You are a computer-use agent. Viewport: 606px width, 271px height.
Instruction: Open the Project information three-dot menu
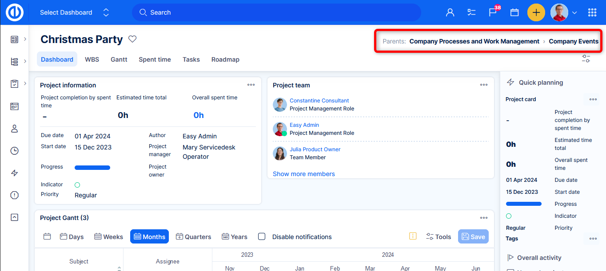[x=251, y=85]
